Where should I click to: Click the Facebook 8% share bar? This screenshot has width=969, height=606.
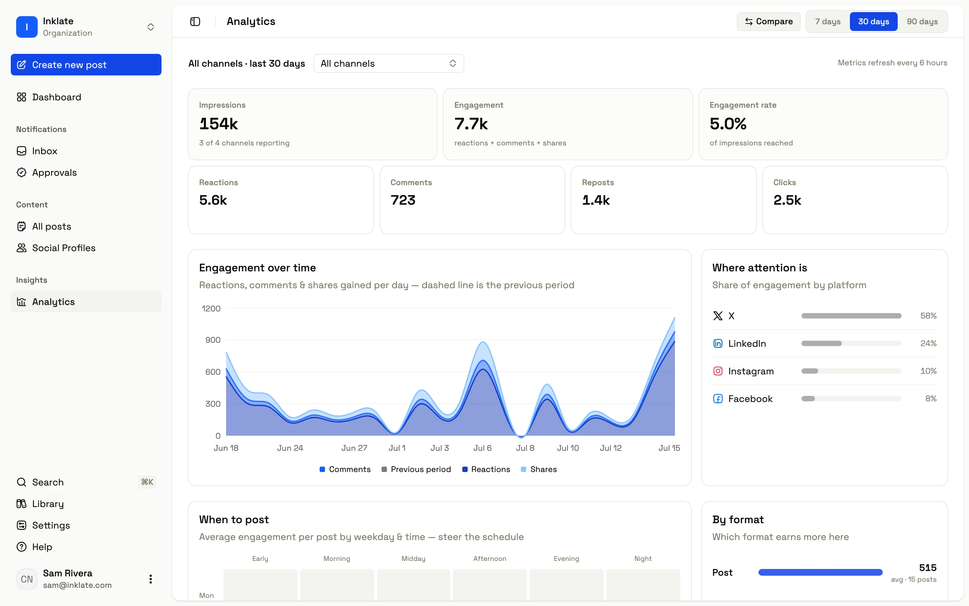point(851,399)
